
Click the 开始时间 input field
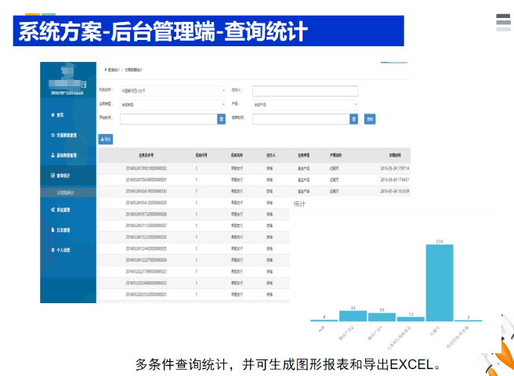tap(168, 119)
